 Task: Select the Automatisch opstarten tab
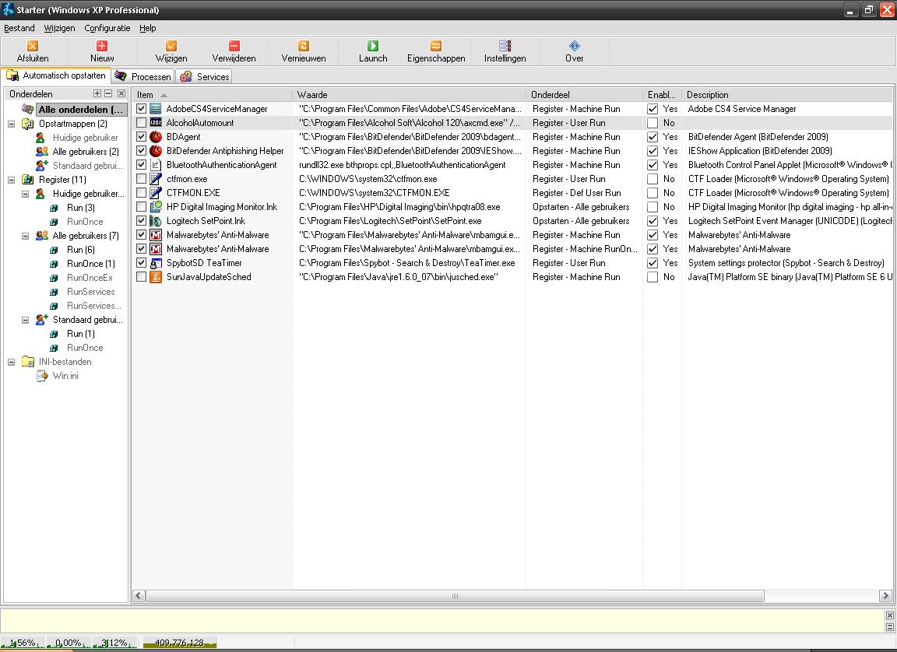[x=56, y=75]
